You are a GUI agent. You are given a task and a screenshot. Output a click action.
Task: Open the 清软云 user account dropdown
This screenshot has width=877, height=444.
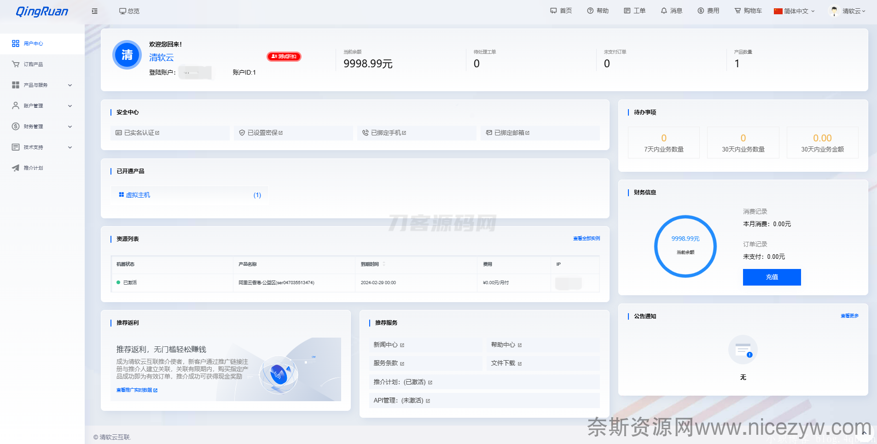pyautogui.click(x=847, y=11)
